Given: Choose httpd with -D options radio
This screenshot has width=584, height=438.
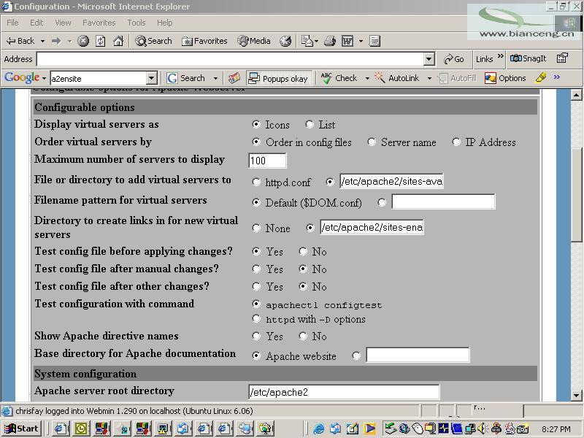Looking at the screenshot, I should click(x=256, y=319).
